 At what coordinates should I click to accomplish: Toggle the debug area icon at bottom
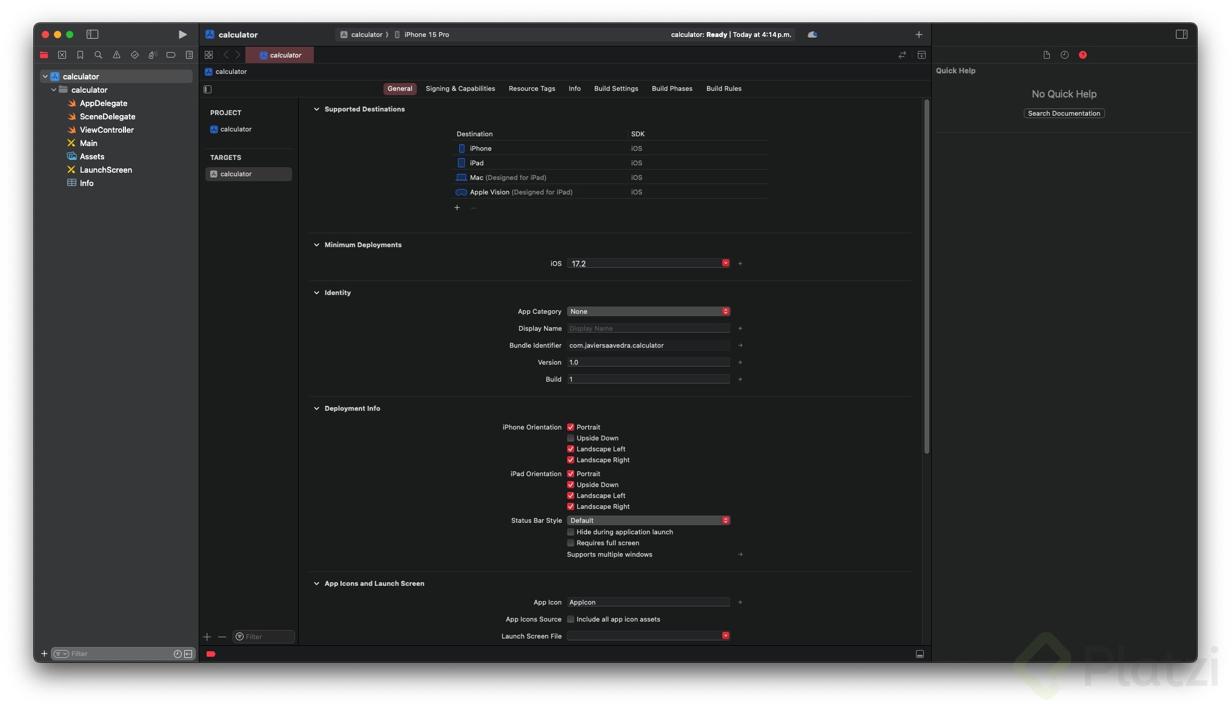920,654
